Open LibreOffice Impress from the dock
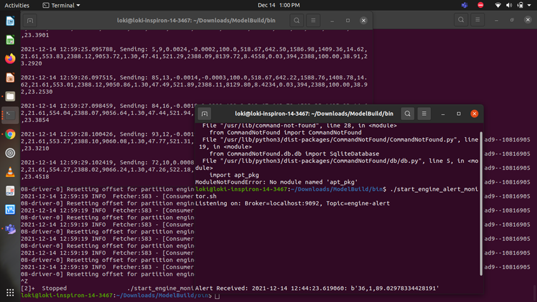Viewport: 537px width, 302px height. coord(10,77)
